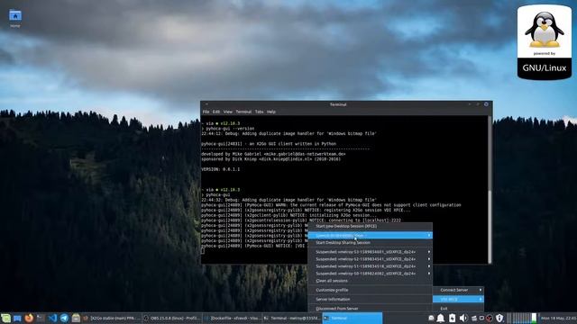Select Clean all sessions
This screenshot has width=577, height=324.
point(370,281)
